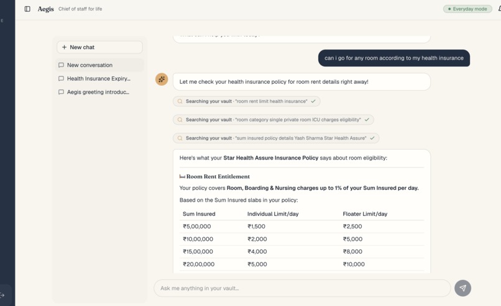Expand the "sum insured policy details" search step
501x306 pixels.
276,138
